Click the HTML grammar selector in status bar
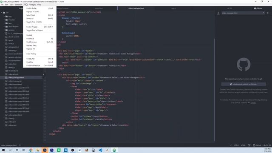 tap(243, 145)
